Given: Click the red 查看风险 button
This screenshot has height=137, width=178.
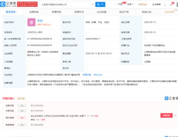Looking at the screenshot, I should [x=167, y=115].
